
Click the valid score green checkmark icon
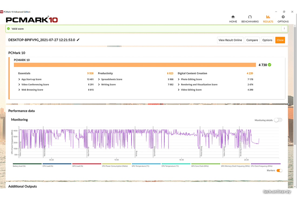click(8, 29)
